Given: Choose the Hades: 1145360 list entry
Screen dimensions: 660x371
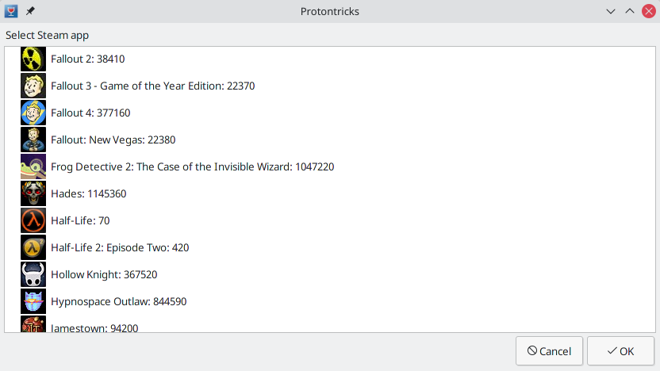Looking at the screenshot, I should pyautogui.click(x=88, y=193).
